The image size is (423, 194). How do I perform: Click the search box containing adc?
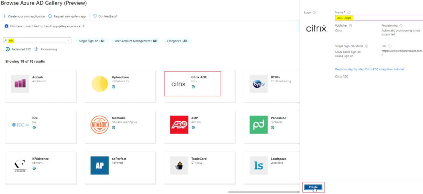click(37, 40)
